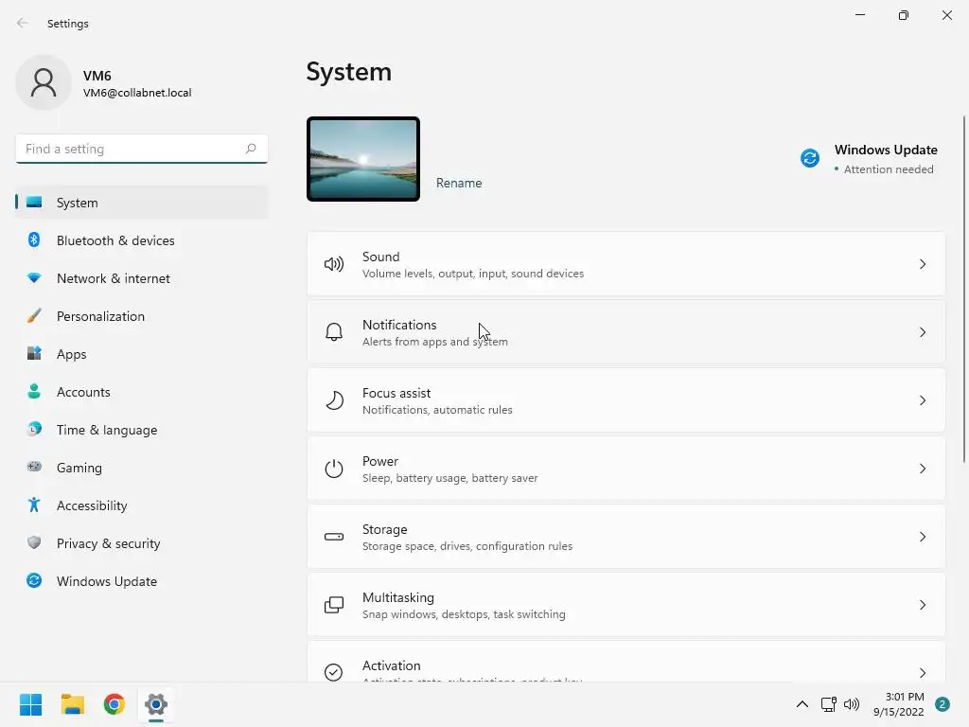Expand the Sound settings chevron
969x727 pixels.
pyautogui.click(x=923, y=265)
